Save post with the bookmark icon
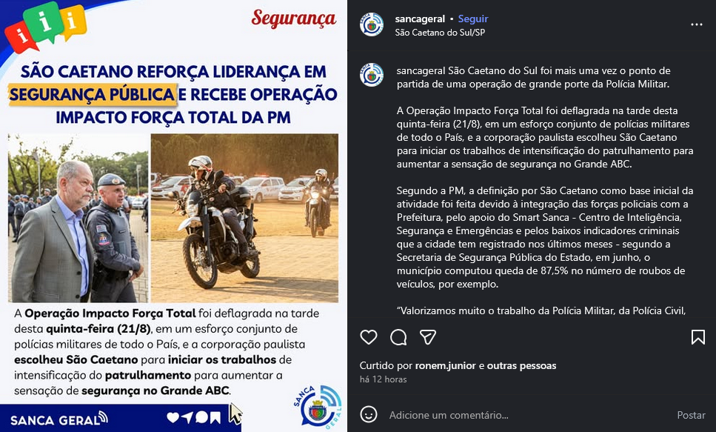The height and width of the screenshot is (432, 716). click(697, 337)
